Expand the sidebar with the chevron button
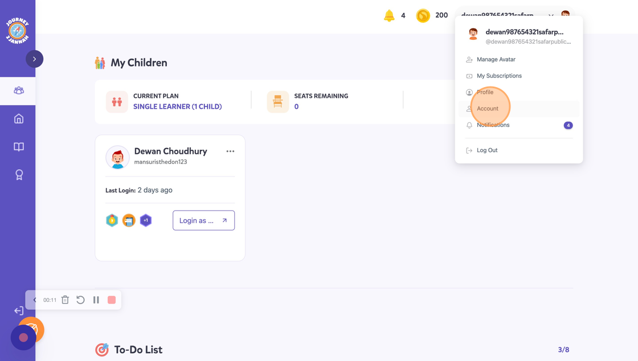 click(35, 59)
